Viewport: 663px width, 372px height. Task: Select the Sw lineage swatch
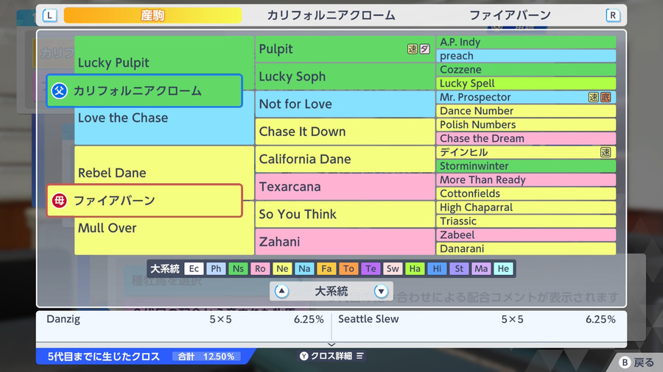(393, 268)
